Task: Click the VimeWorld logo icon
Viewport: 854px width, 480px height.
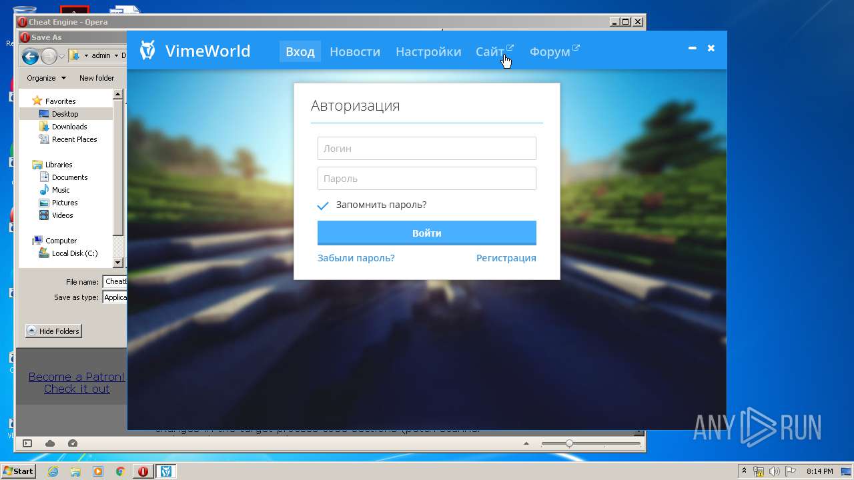Action: point(147,51)
